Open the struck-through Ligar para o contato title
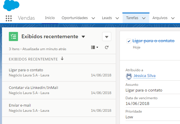The width and height of the screenshot is (180, 124). (153, 41)
